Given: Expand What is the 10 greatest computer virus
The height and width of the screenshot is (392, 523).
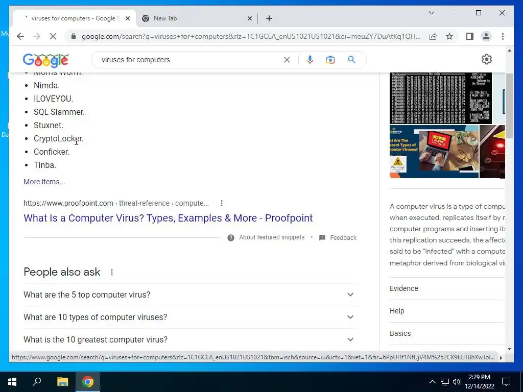Looking at the screenshot, I should tap(189, 339).
